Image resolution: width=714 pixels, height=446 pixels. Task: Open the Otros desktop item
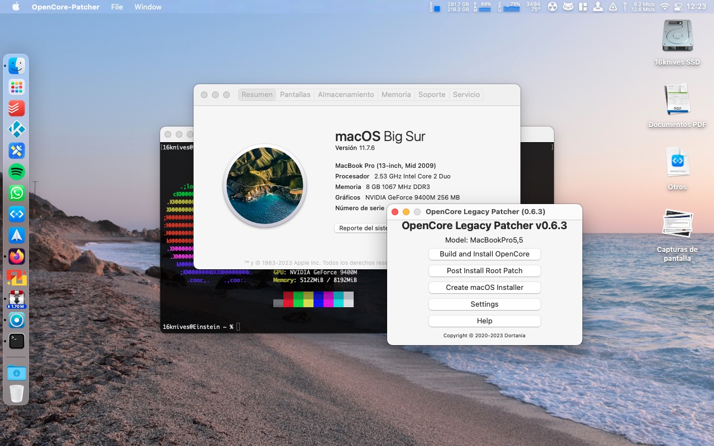677,168
